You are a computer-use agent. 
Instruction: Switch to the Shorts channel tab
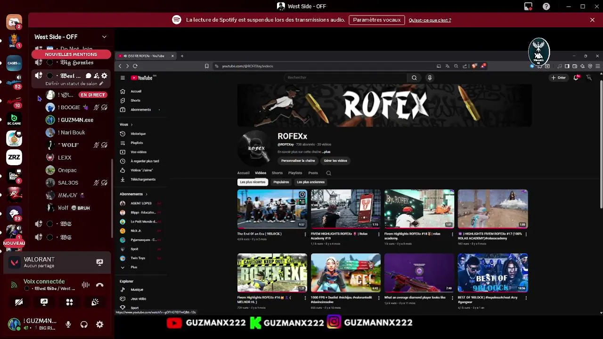277,173
